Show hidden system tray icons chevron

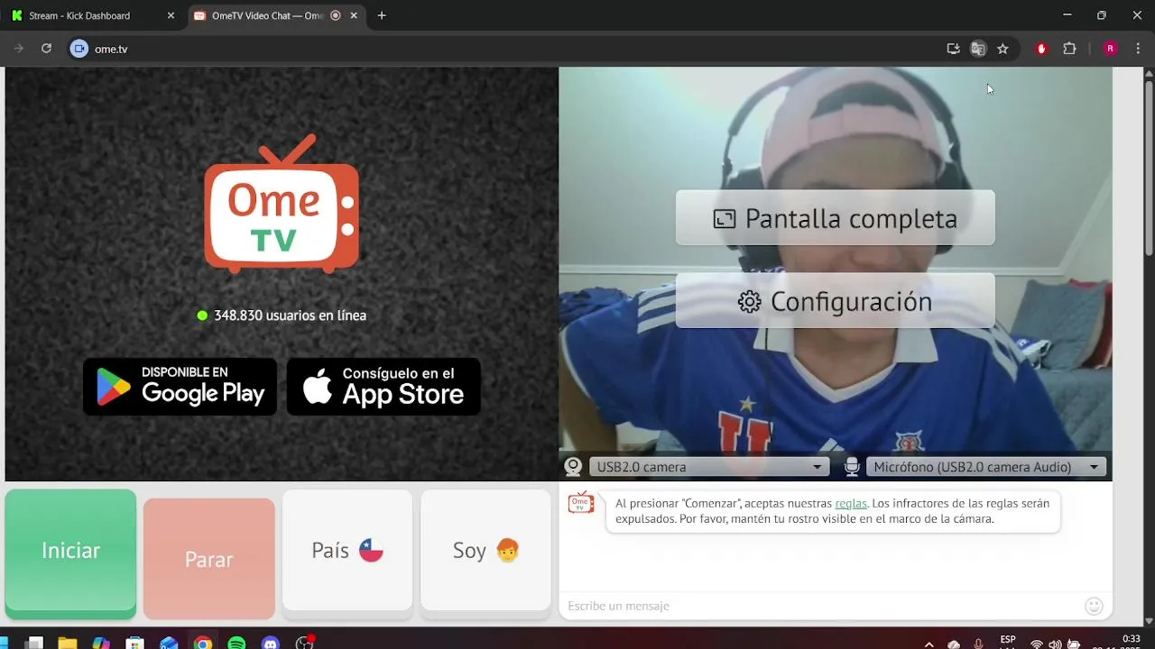click(929, 644)
